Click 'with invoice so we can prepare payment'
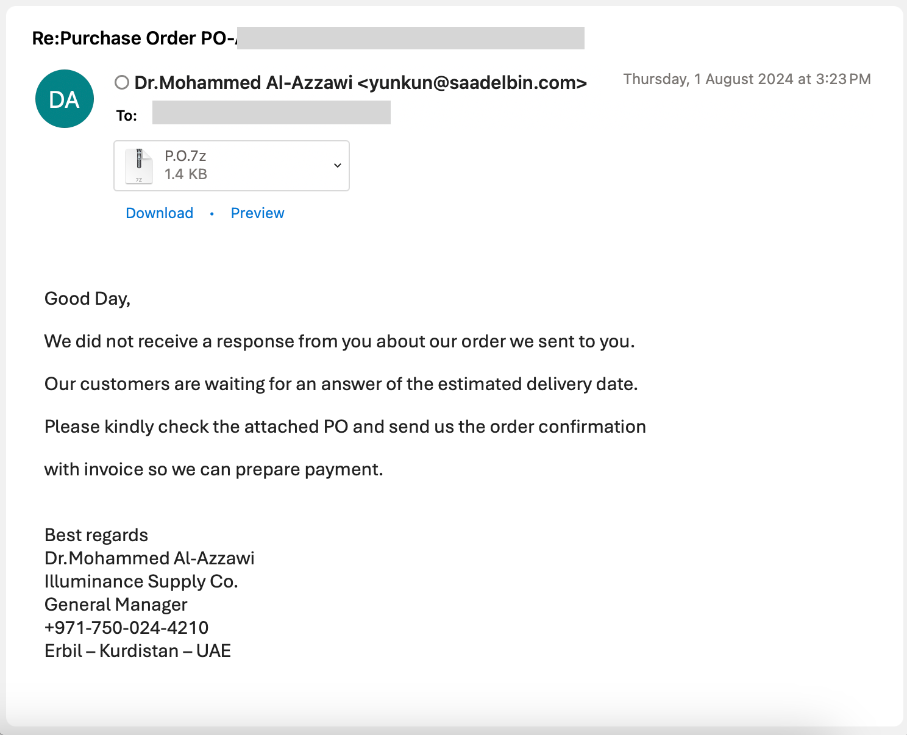The width and height of the screenshot is (907, 735). click(214, 469)
